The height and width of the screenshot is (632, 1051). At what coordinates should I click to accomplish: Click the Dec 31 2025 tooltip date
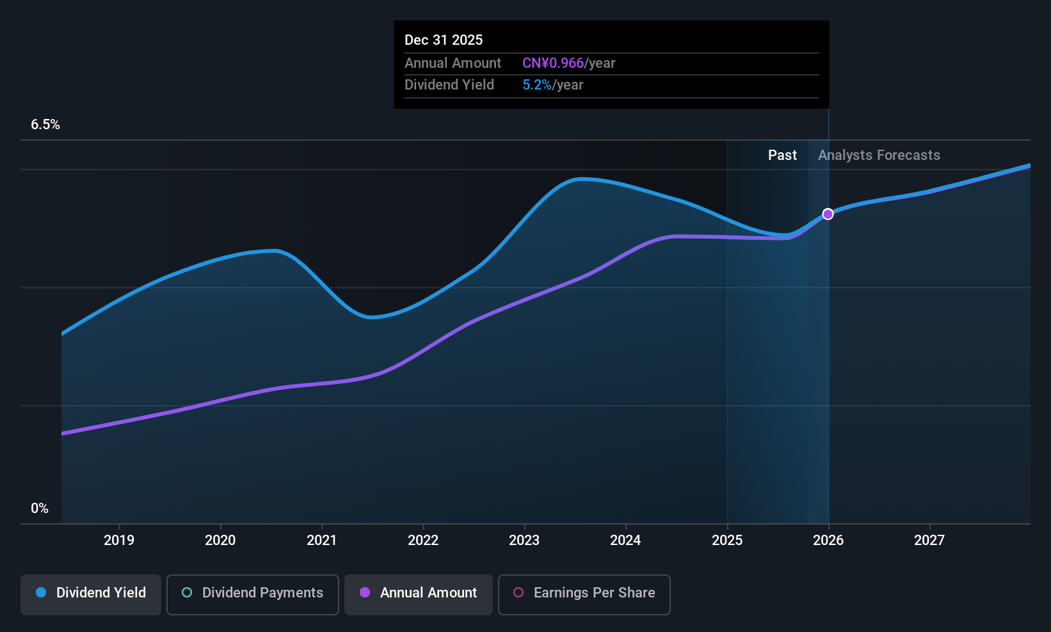pyautogui.click(x=444, y=40)
